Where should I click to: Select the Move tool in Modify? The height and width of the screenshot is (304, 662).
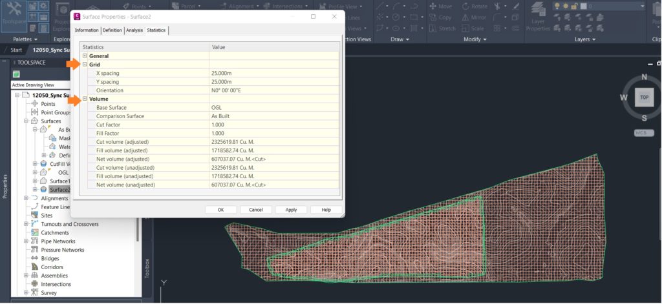point(440,6)
